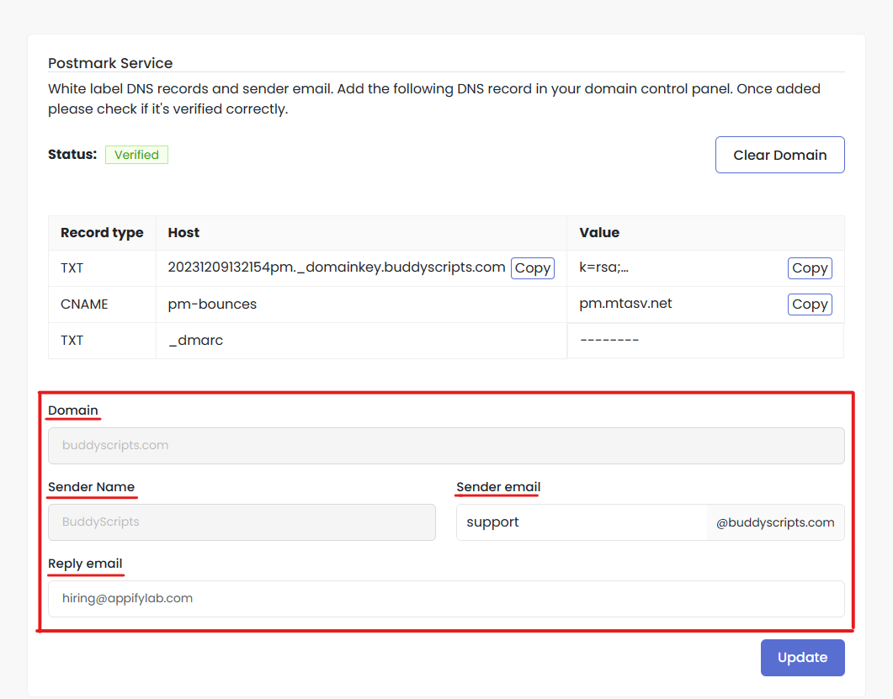Click the Sender email label
The height and width of the screenshot is (699, 893).
click(x=498, y=487)
